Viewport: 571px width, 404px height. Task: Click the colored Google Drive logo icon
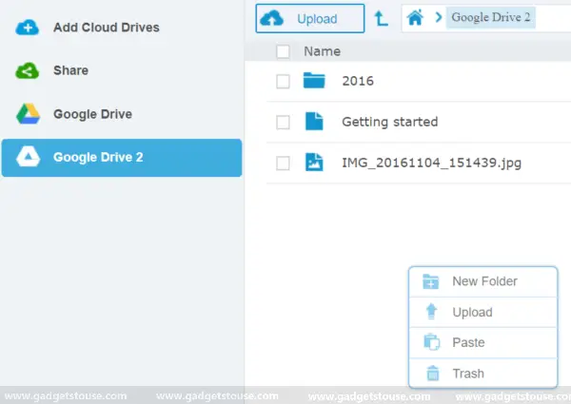pyautogui.click(x=28, y=114)
